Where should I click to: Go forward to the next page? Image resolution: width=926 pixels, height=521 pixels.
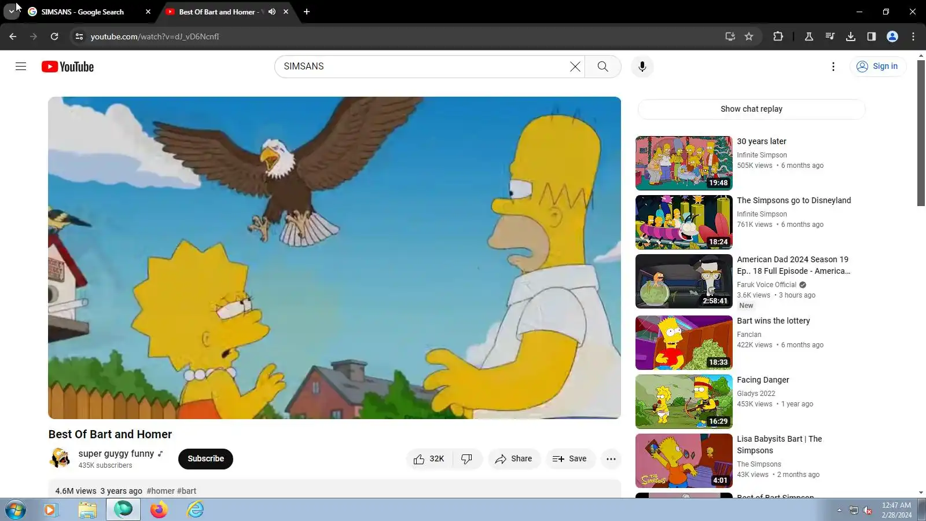tap(34, 36)
